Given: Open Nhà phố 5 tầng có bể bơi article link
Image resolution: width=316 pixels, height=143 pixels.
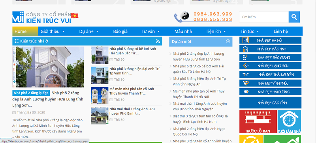Looking at the screenshot, I should click(133, 51).
